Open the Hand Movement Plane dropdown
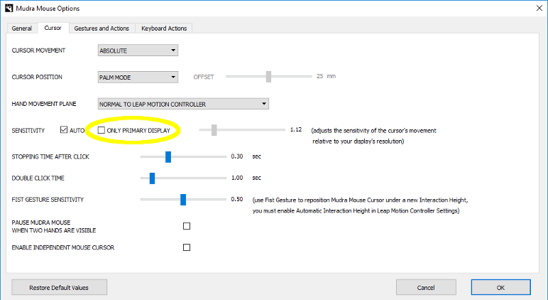Screen dimensions: 548x300 183,104
